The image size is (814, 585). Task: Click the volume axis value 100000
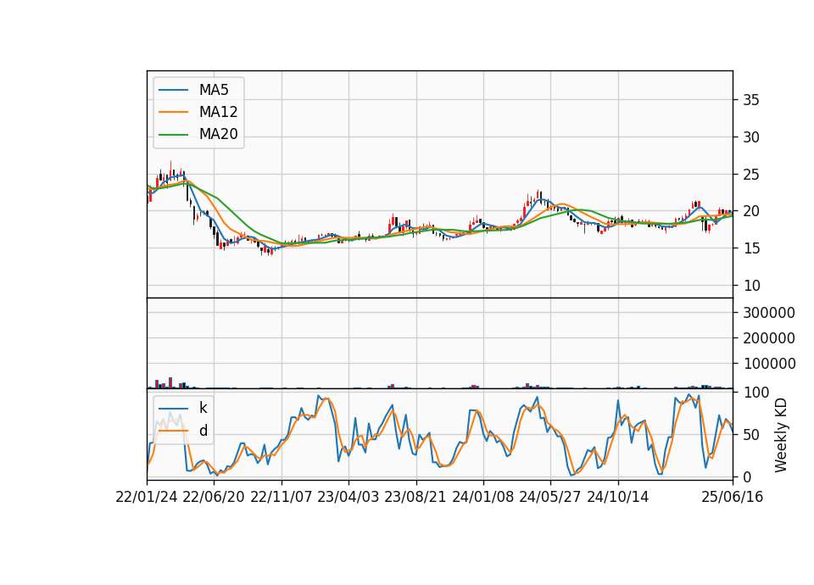769,364
